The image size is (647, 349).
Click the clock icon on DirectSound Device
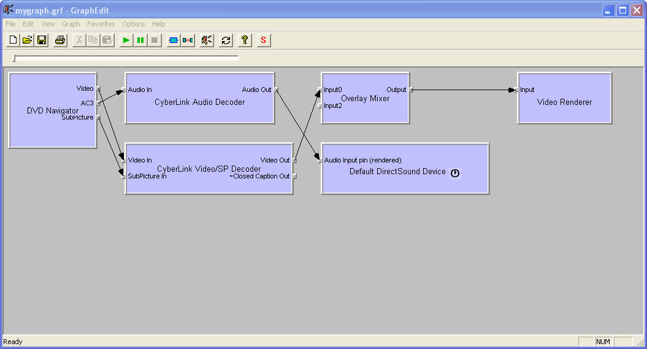(454, 173)
